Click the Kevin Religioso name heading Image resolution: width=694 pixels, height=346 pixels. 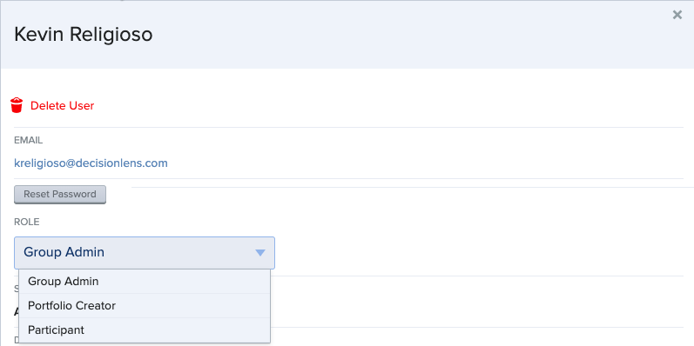[x=84, y=35]
